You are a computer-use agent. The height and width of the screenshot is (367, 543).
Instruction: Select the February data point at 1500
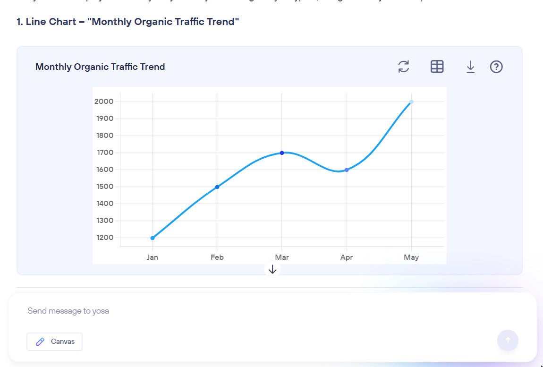[x=217, y=187]
